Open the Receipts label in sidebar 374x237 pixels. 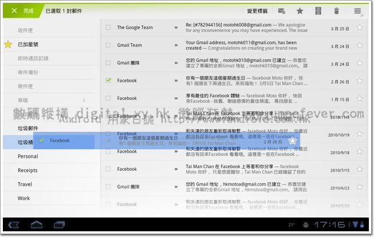[27, 171]
